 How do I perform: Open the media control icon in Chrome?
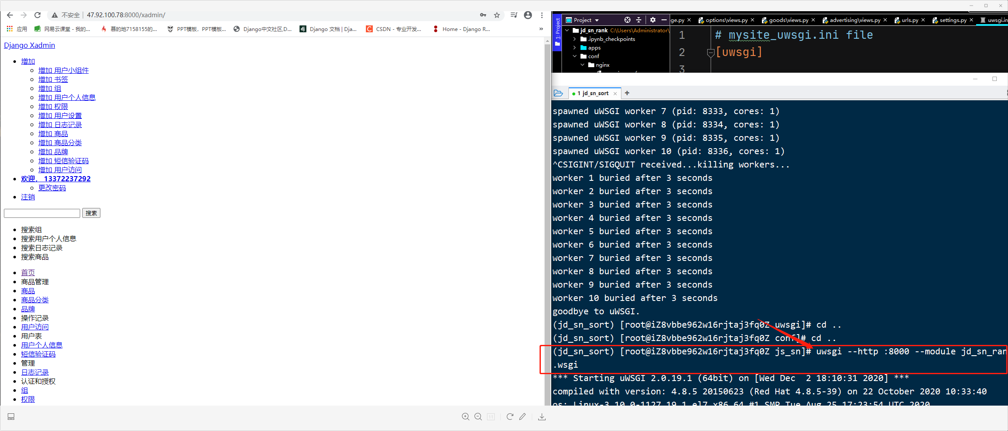pos(514,15)
